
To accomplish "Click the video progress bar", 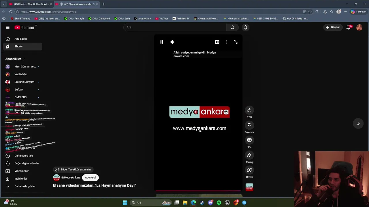I will [198, 191].
